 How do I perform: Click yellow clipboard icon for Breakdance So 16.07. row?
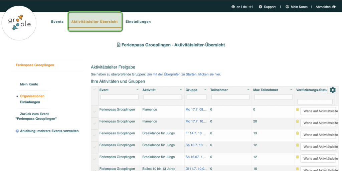point(297,157)
